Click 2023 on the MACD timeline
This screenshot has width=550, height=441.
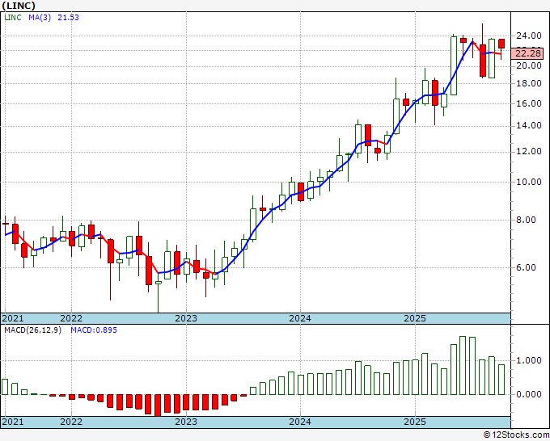coord(186,422)
